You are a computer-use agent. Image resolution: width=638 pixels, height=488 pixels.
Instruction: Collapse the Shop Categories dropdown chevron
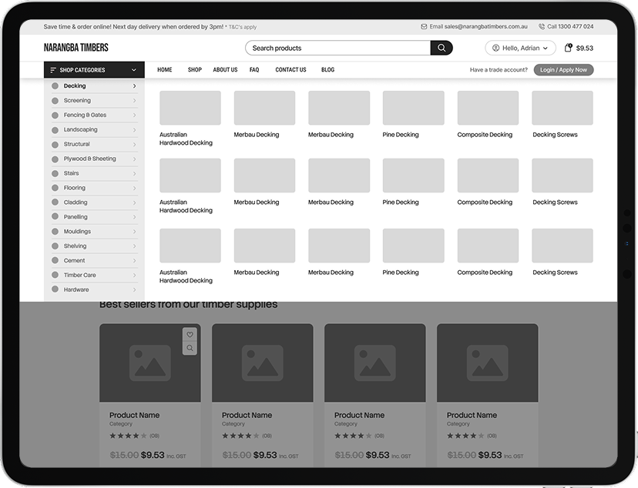click(x=134, y=70)
